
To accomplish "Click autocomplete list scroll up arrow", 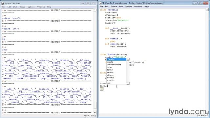I will tap(128, 59).
